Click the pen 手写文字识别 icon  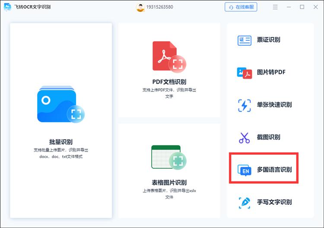[x=244, y=203]
